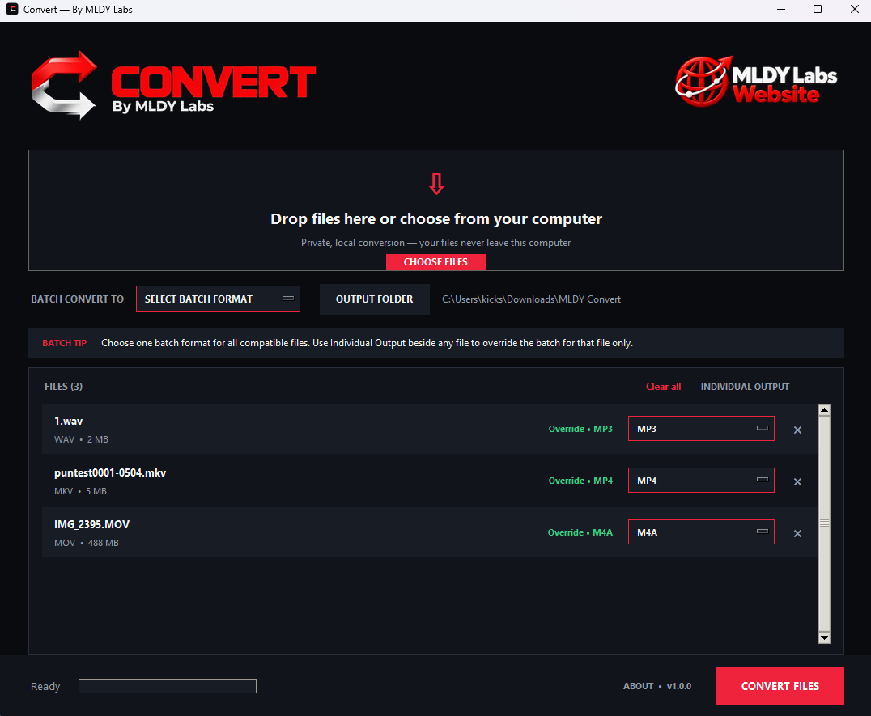Click the output path C:\Users\kicks\Downloads\MLDY Convert
Viewport: 871px width, 716px height.
[531, 299]
